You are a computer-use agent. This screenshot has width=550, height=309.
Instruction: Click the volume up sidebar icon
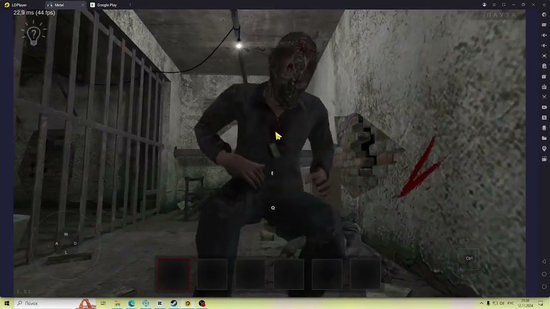[x=544, y=35]
